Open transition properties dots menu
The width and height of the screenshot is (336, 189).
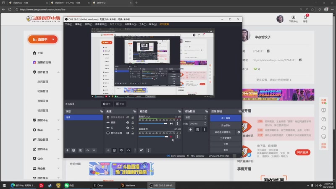(x=204, y=129)
